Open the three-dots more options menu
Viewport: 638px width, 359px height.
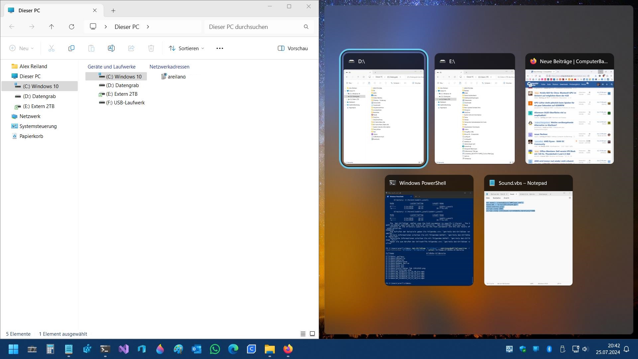[x=220, y=48]
